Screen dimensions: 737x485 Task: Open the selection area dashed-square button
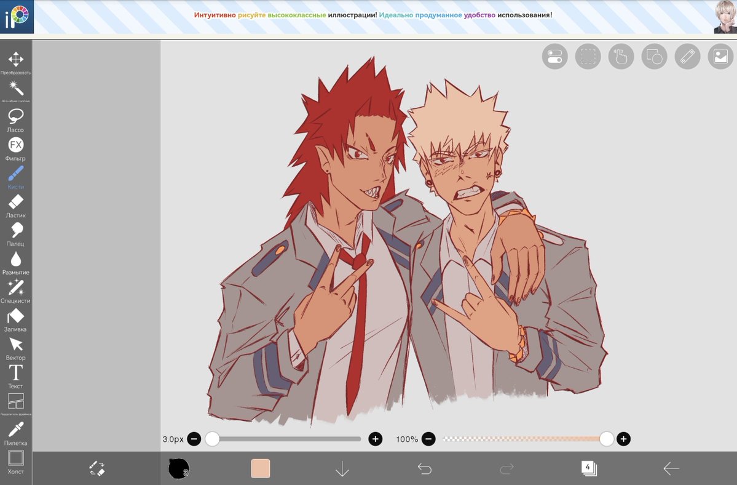coord(588,57)
